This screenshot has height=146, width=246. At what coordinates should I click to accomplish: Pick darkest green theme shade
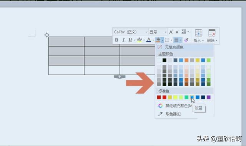pyautogui.click(x=208, y=84)
